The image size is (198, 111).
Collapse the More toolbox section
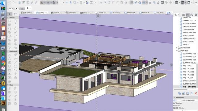(x=8, y=85)
